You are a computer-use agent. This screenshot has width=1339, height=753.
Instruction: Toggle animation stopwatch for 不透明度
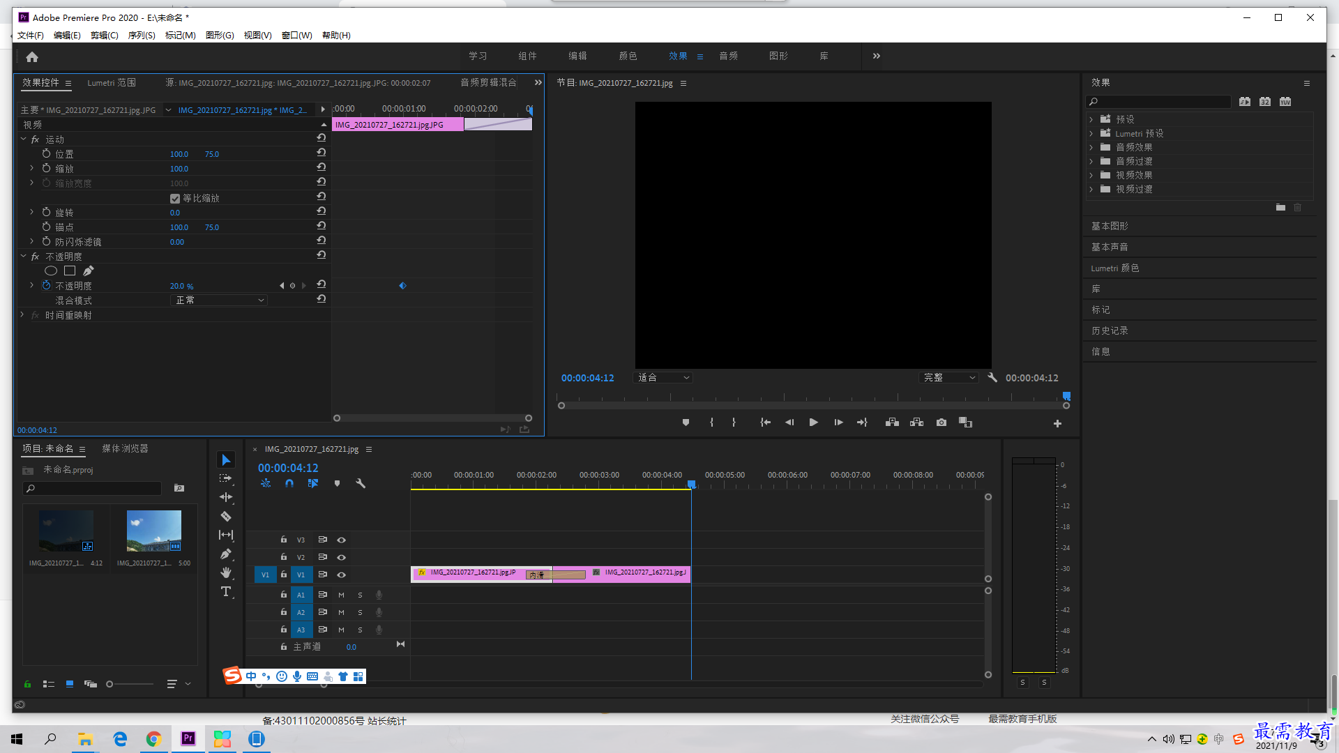coord(46,285)
